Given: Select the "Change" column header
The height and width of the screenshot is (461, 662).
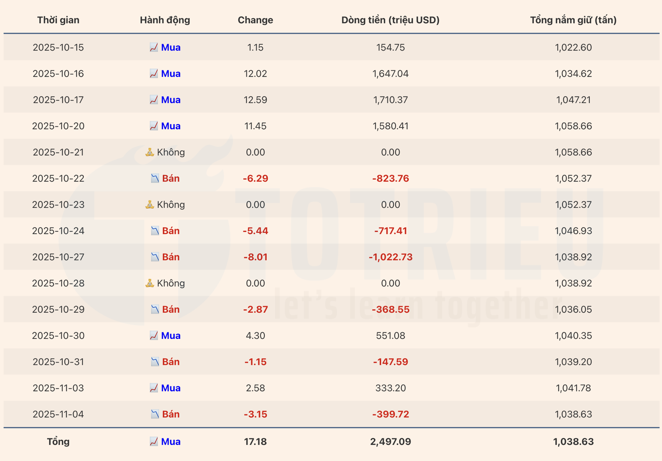Looking at the screenshot, I should click(x=255, y=20).
